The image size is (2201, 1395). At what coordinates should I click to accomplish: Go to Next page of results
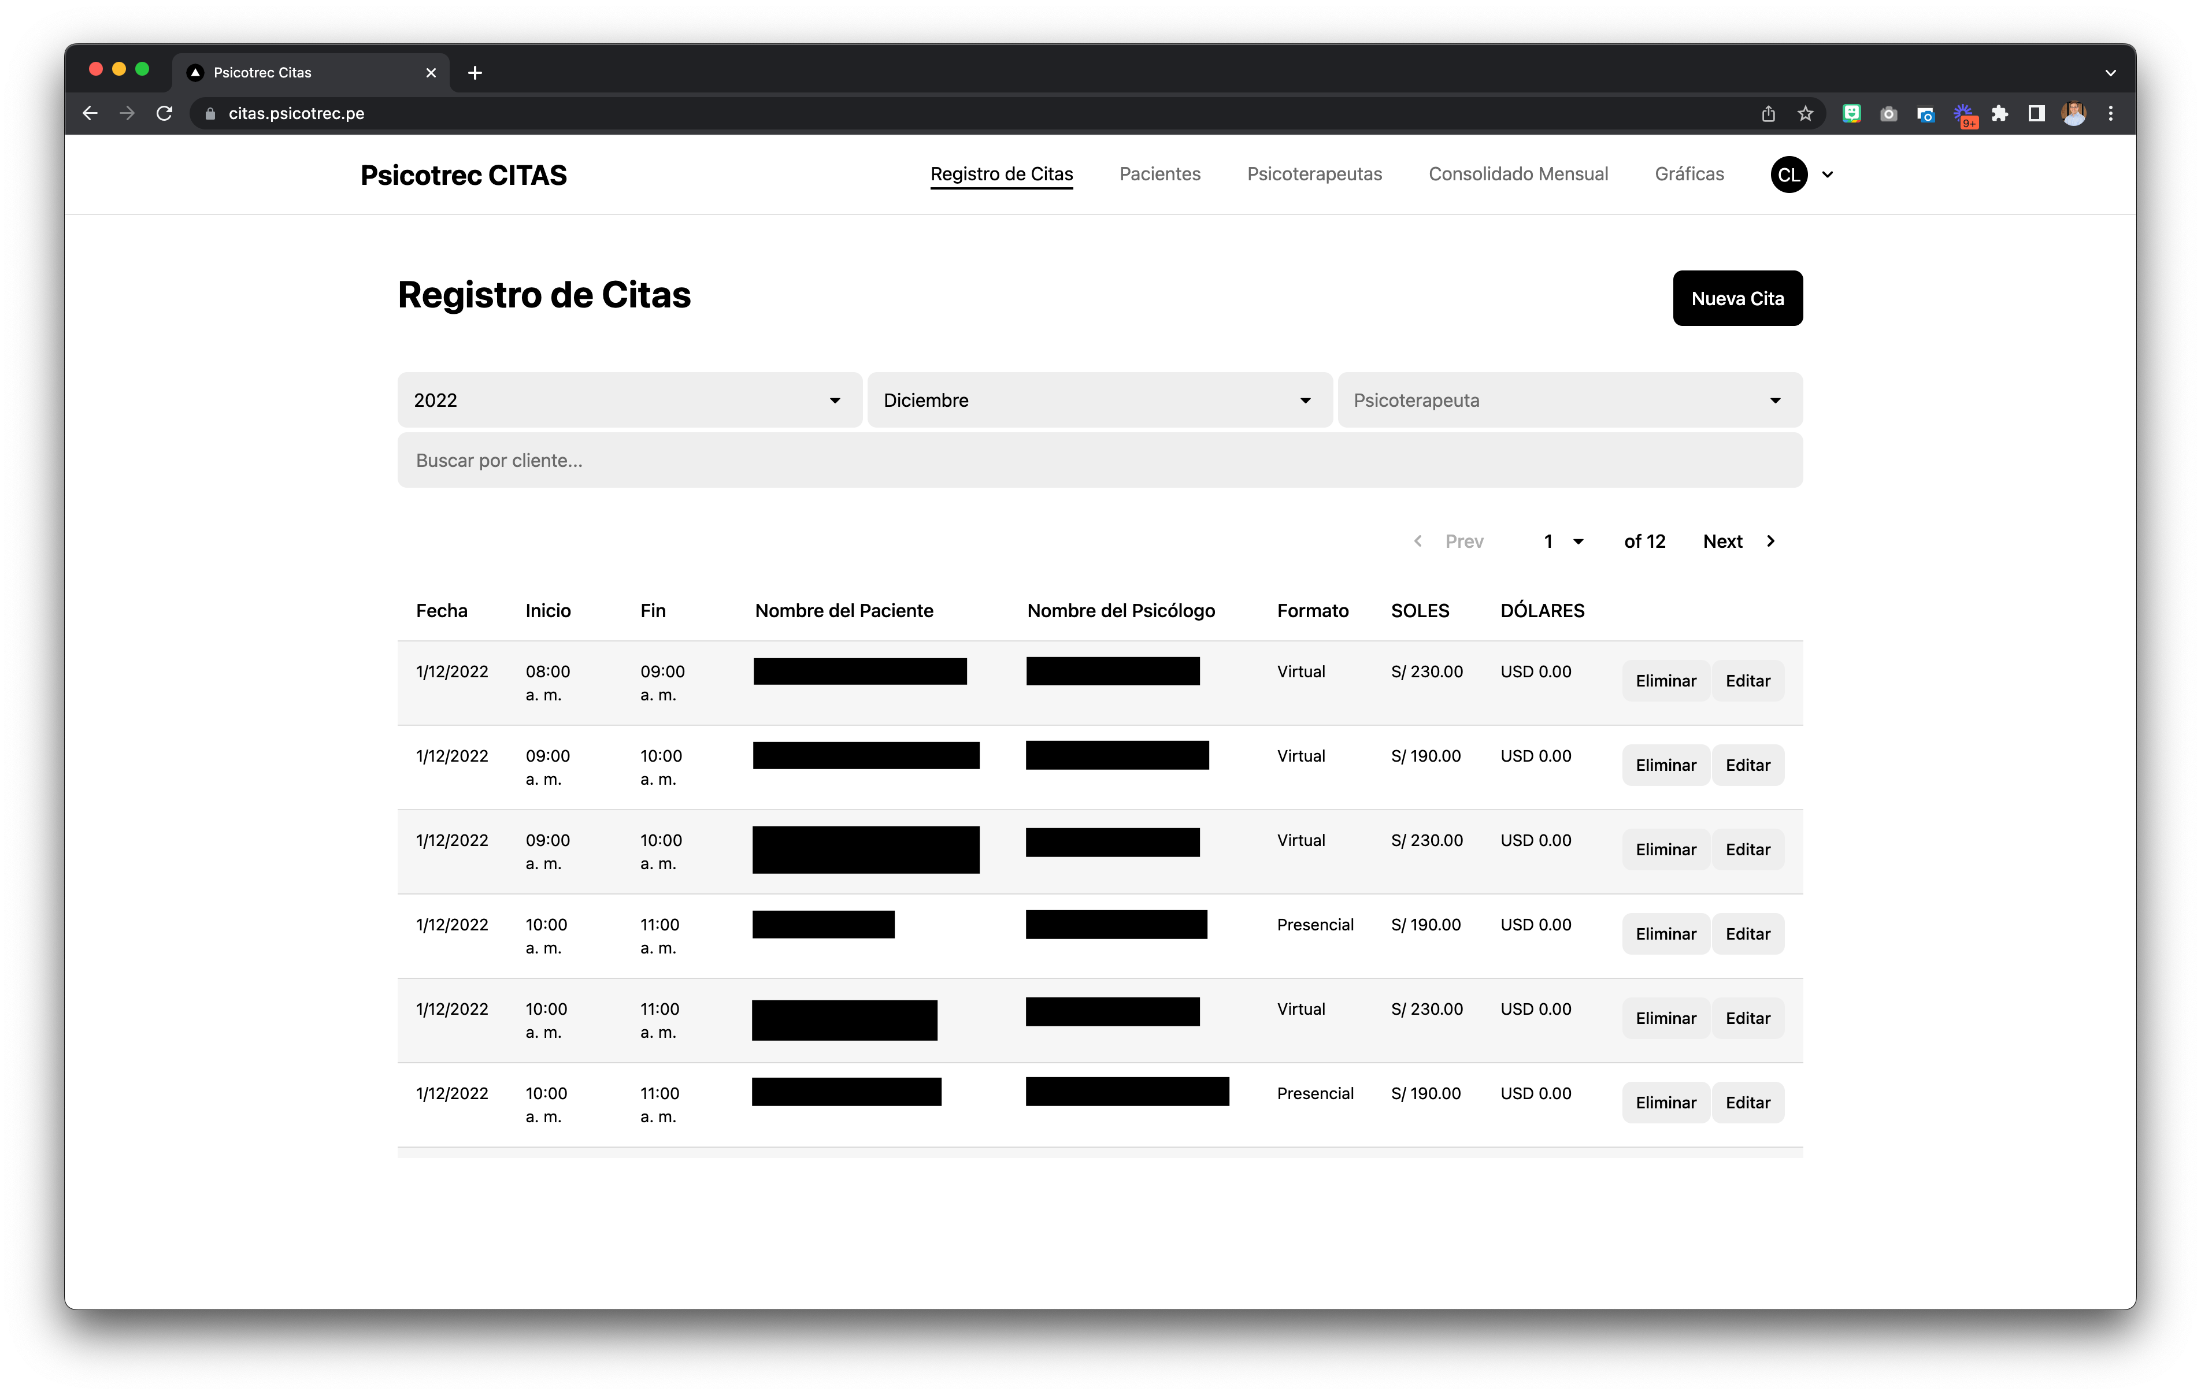pyautogui.click(x=1737, y=541)
